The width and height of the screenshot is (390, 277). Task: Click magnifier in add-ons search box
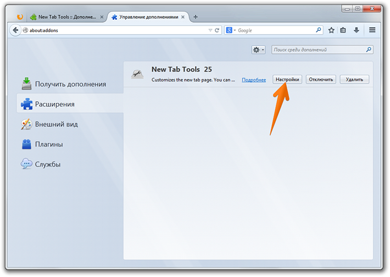(369, 49)
